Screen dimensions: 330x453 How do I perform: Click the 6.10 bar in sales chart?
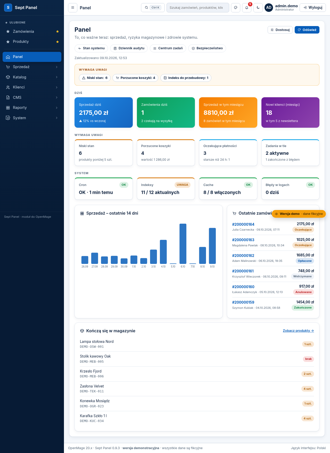point(183,244)
